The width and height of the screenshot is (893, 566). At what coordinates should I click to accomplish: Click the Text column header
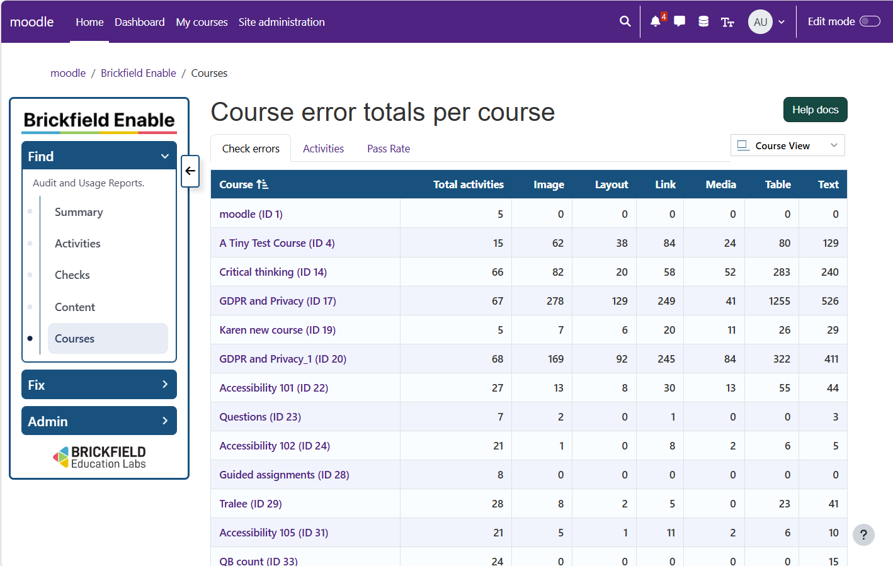[x=828, y=184]
